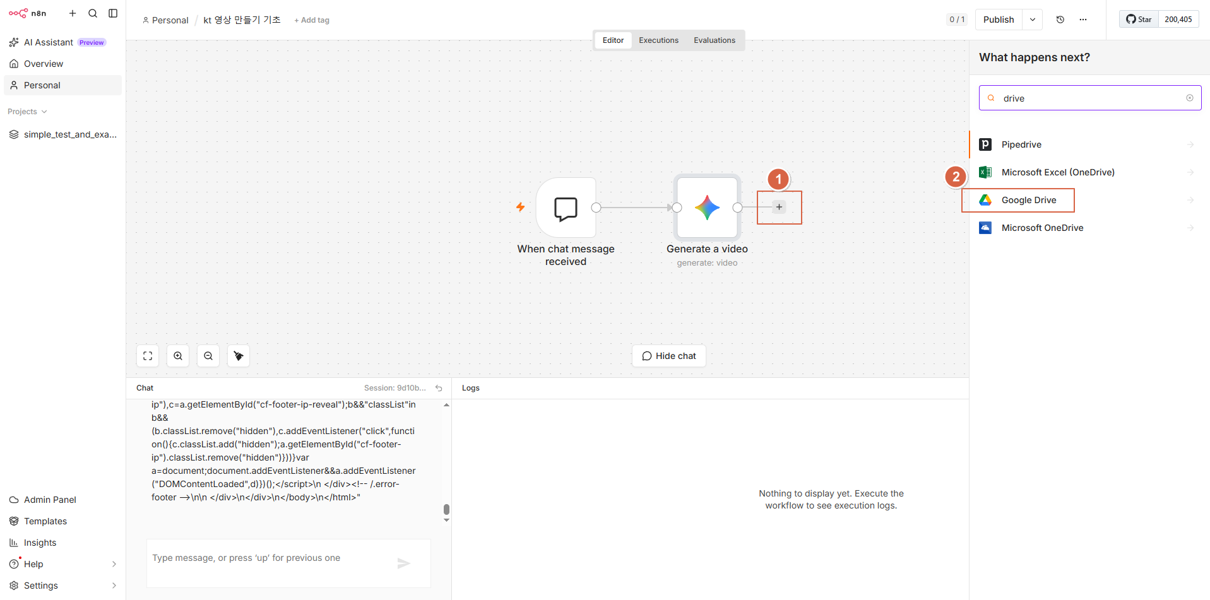Click the zoom out icon

tap(208, 356)
